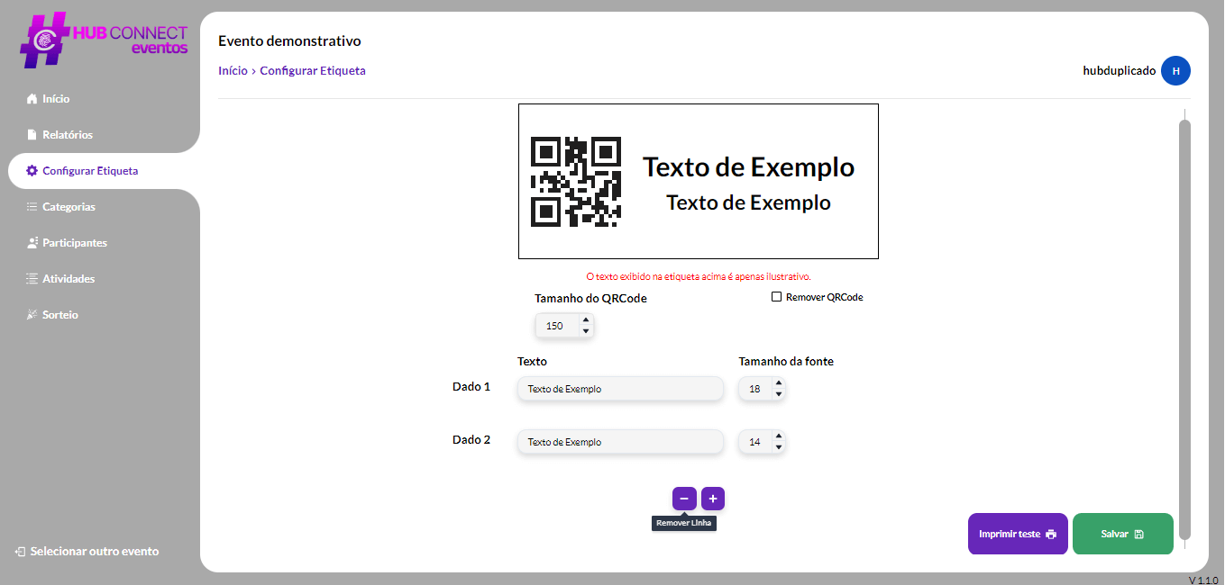1225x585 pixels.
Task: Click the QR code preview image
Action: 576,181
